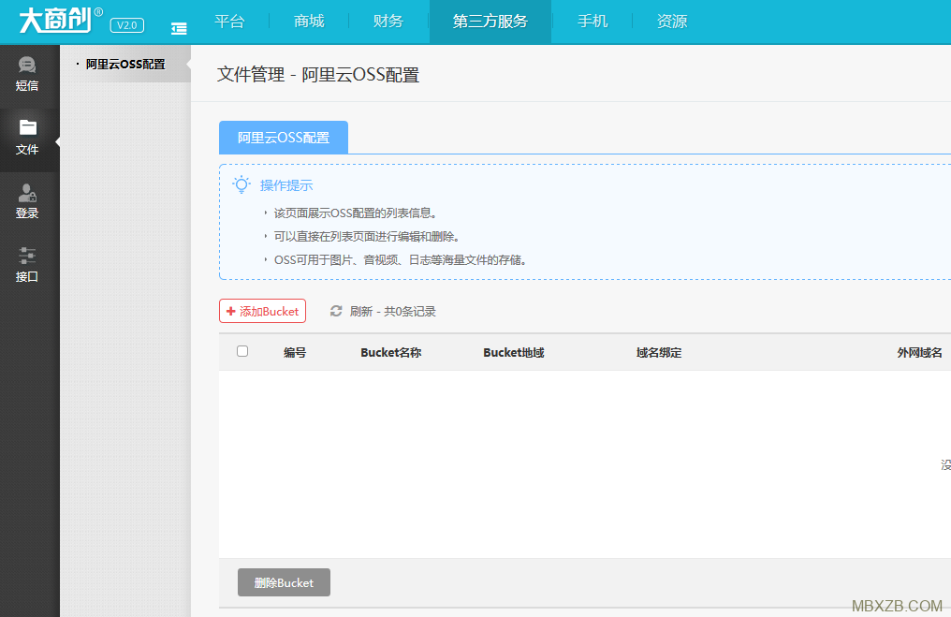Click the 外网域名 column header
951x617 pixels.
[x=919, y=352]
